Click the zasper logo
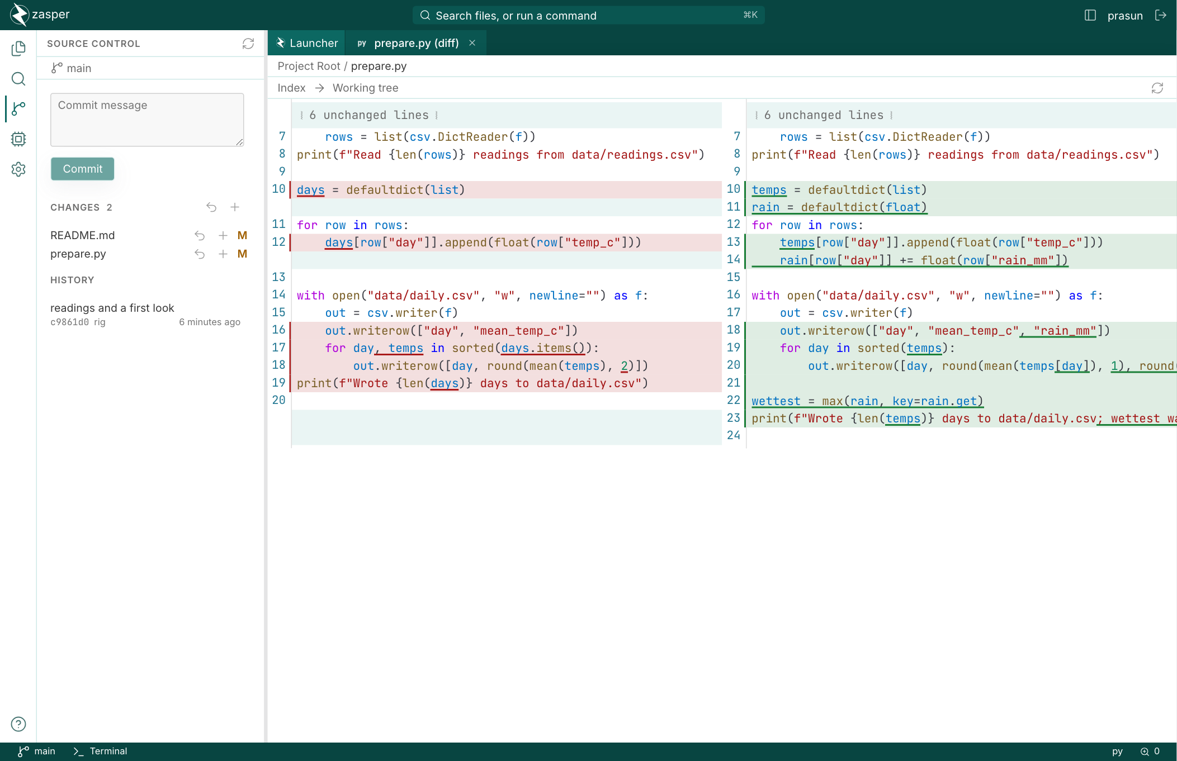Screen dimensions: 1177x761 click(40, 15)
